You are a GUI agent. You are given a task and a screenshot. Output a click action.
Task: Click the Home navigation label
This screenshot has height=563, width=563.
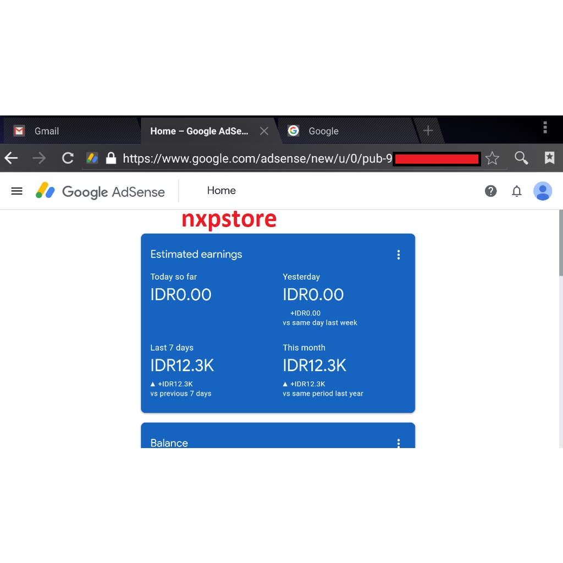[x=221, y=191]
